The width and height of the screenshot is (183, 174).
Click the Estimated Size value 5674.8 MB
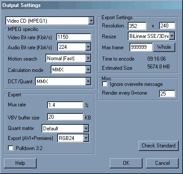(x=159, y=67)
